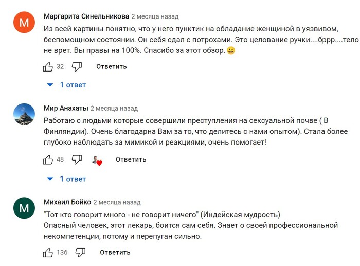Screen dimensions: 360x266
Task: Reply to Михаил Бойко with Ответить
Action: (115, 252)
